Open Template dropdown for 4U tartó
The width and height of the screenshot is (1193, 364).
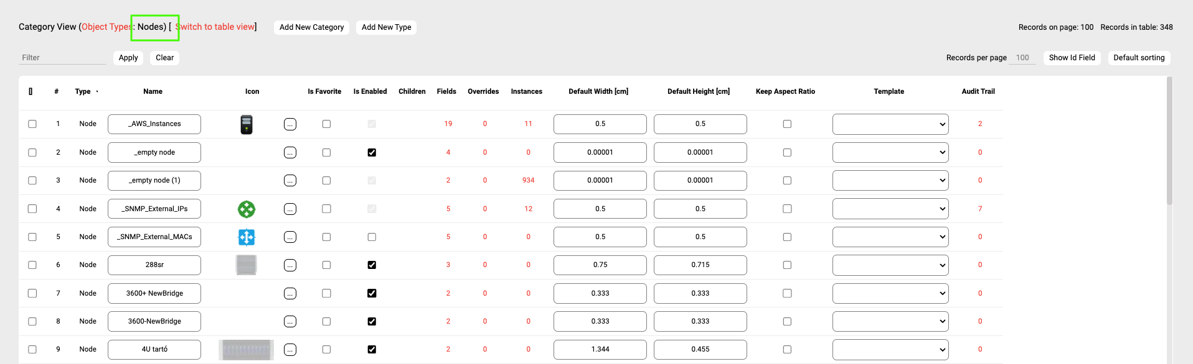890,350
